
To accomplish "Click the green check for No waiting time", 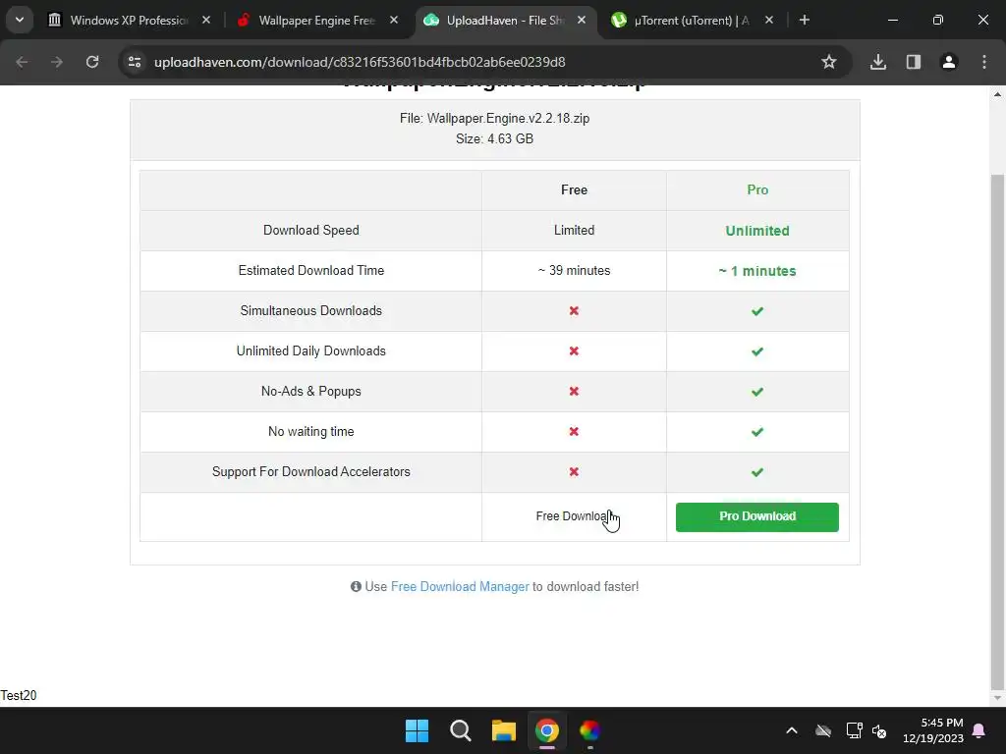I will point(757,432).
